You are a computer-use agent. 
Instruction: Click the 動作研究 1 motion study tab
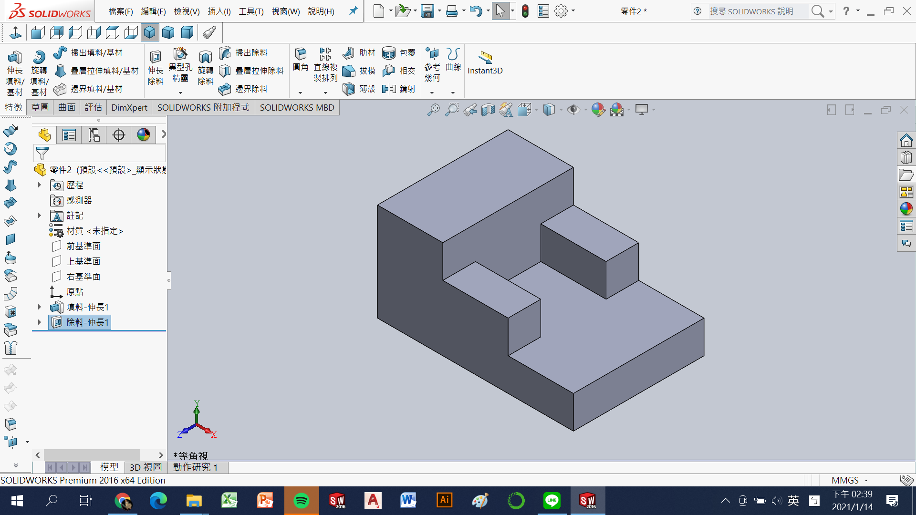pos(196,467)
